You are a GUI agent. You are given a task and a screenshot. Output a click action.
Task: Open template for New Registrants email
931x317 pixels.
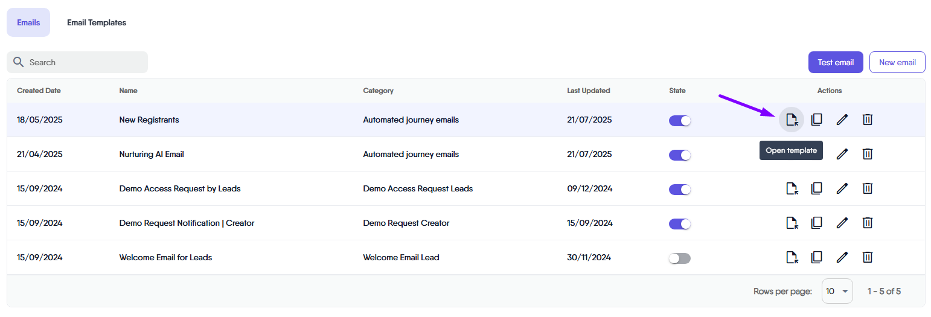tap(791, 120)
